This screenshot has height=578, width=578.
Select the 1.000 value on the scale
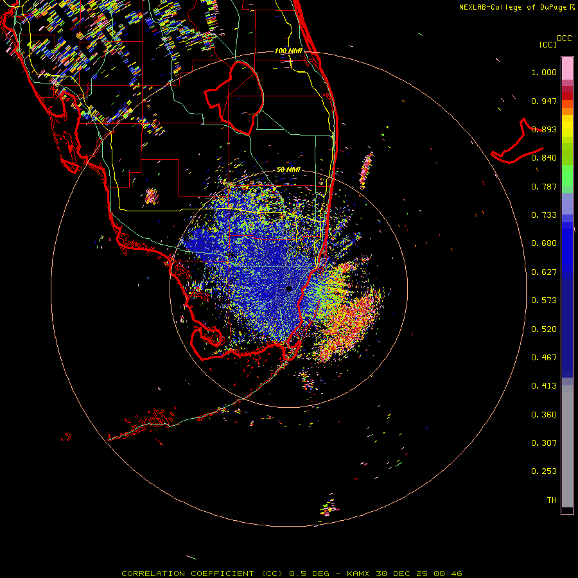click(544, 72)
